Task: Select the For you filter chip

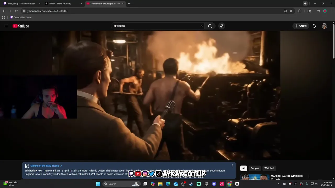Action: [255, 168]
